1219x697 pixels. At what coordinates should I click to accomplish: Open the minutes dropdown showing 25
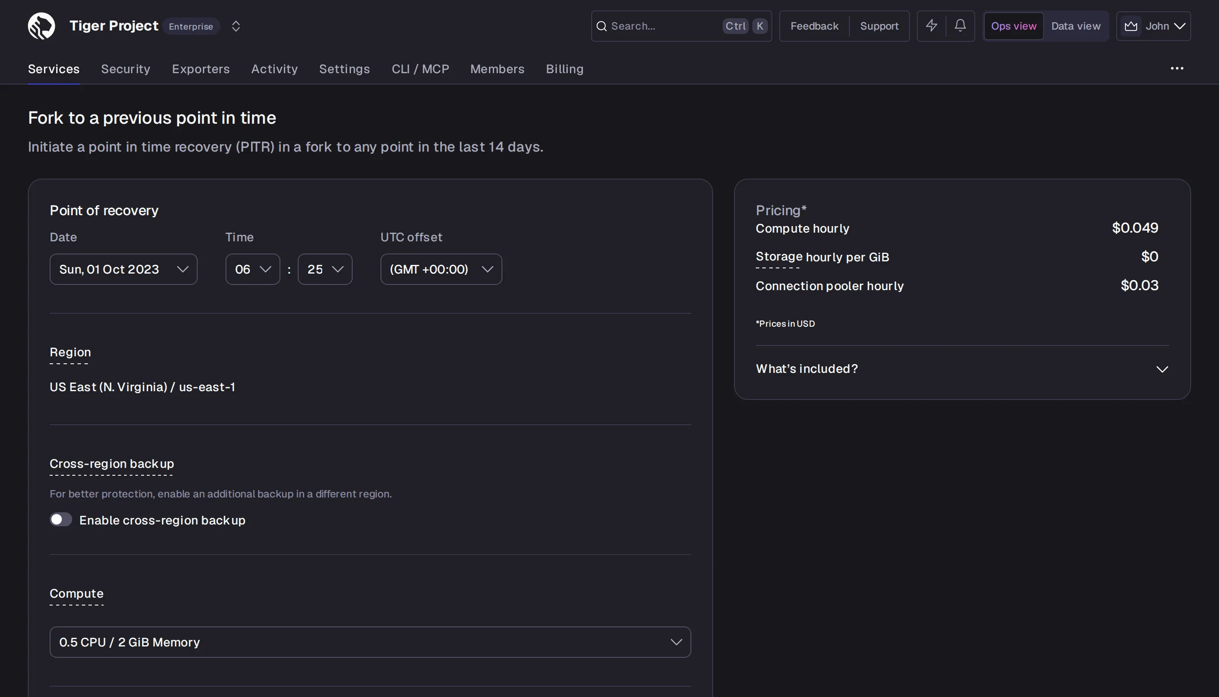(x=325, y=269)
